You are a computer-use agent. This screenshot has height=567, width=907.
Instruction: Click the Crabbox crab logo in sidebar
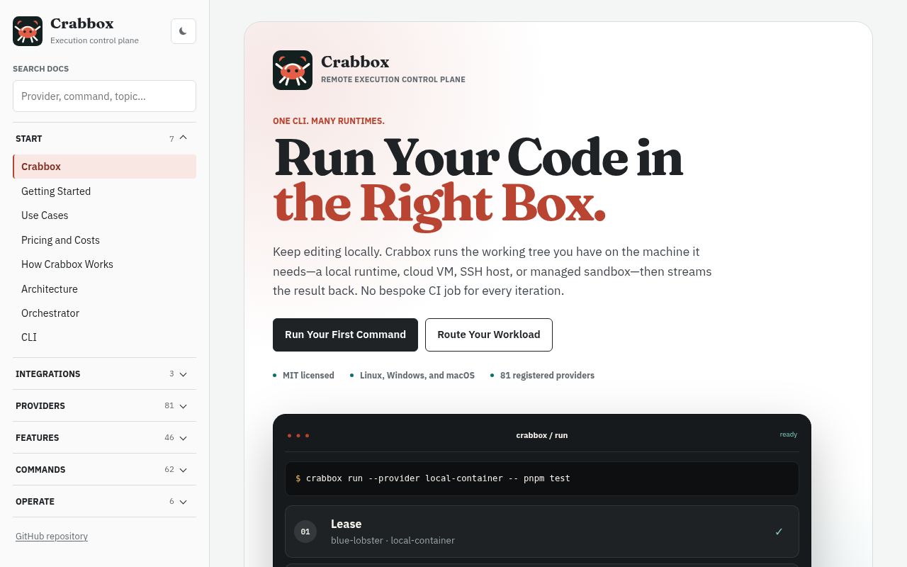pos(28,31)
